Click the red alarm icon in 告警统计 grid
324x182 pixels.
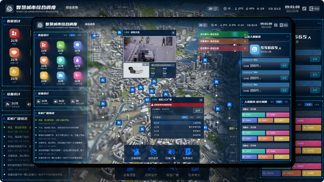(44, 45)
